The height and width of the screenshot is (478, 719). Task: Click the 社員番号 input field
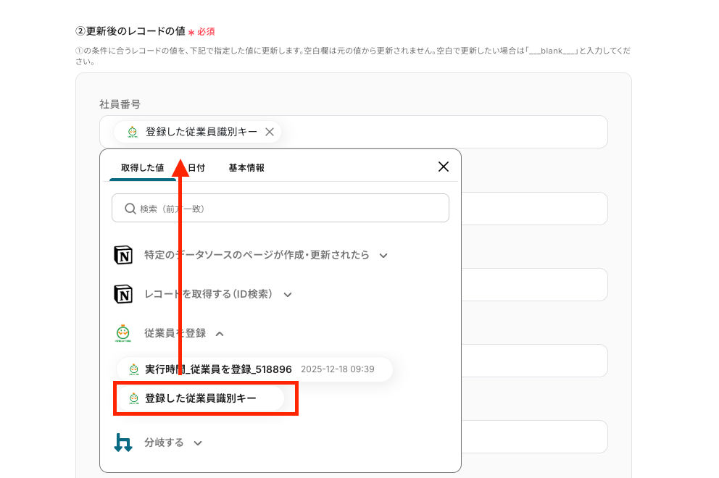coord(354,132)
